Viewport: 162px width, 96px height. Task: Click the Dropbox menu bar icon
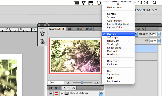84,3
